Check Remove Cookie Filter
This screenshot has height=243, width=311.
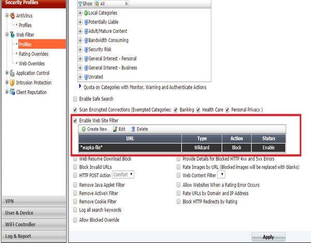[x=75, y=202]
